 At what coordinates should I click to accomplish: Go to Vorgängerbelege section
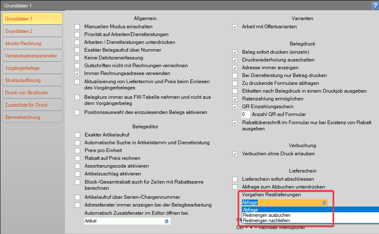(x=32, y=68)
